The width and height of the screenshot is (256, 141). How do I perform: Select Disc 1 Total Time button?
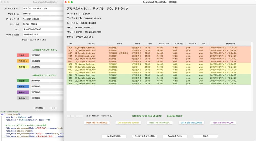[97, 123]
